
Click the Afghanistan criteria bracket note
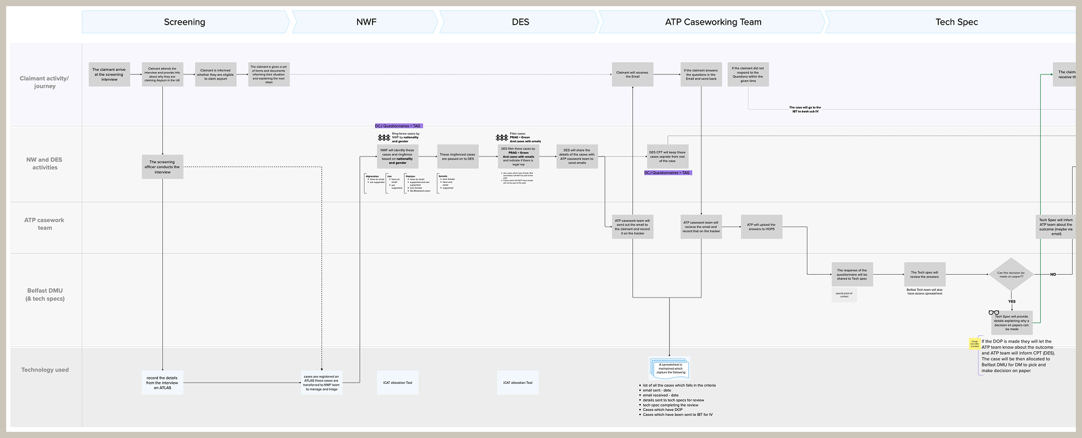[374, 184]
